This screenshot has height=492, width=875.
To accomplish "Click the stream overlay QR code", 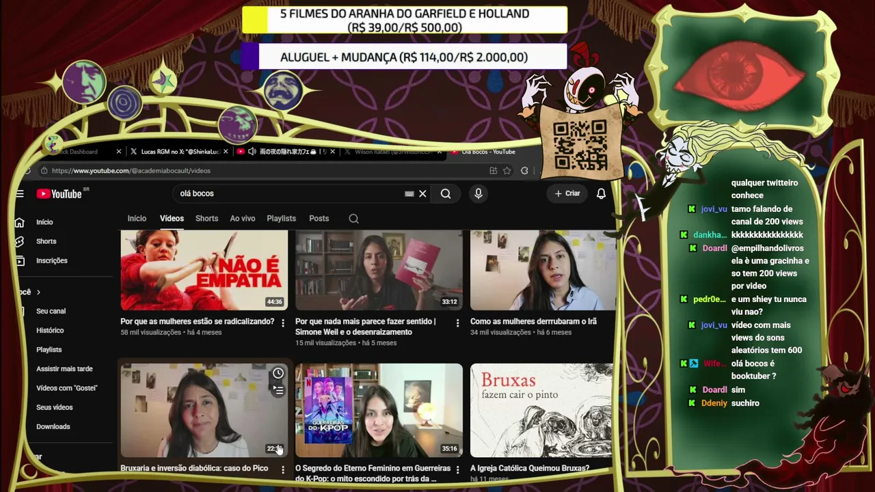I will (580, 146).
